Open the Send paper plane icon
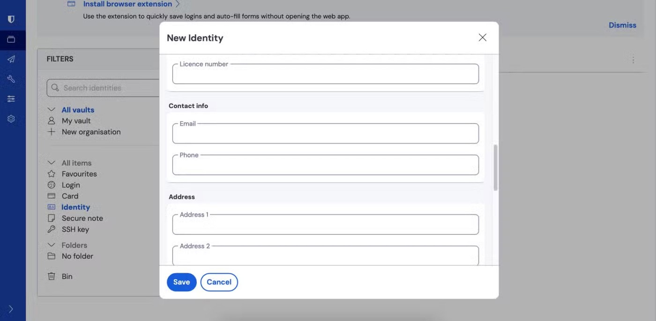 11,59
